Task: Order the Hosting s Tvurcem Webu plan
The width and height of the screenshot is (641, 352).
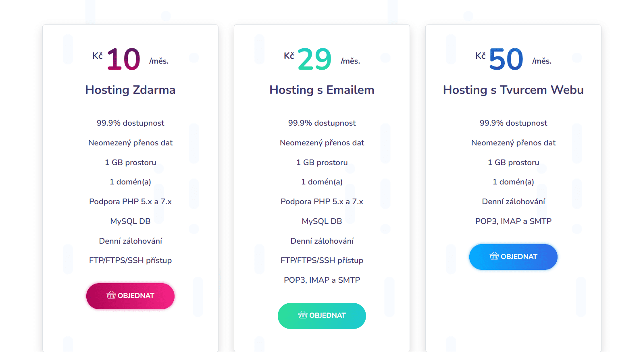Action: tap(513, 257)
